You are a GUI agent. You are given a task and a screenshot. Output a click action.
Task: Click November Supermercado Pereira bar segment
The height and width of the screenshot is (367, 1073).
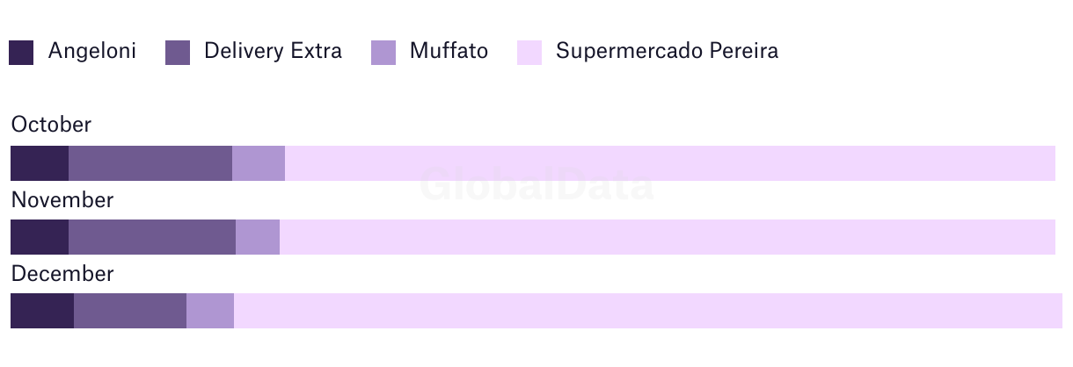click(668, 237)
